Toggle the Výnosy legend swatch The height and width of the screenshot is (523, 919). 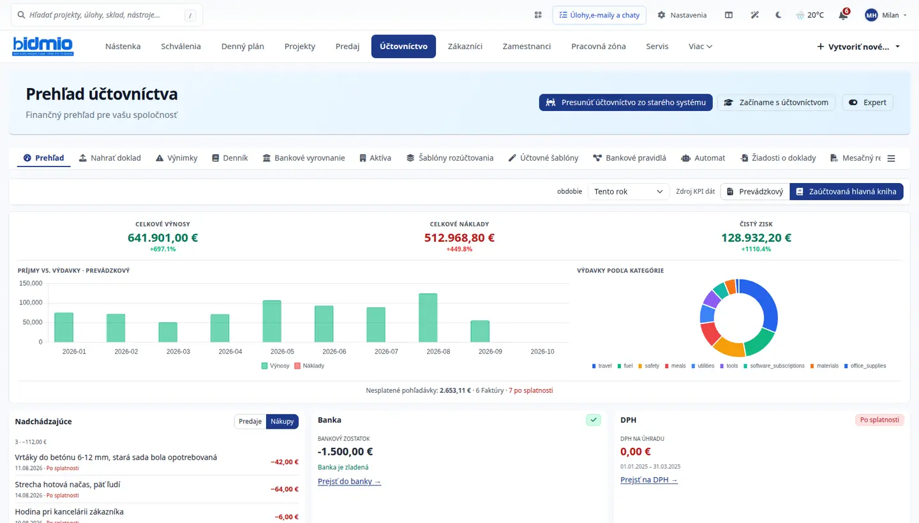pyautogui.click(x=265, y=365)
